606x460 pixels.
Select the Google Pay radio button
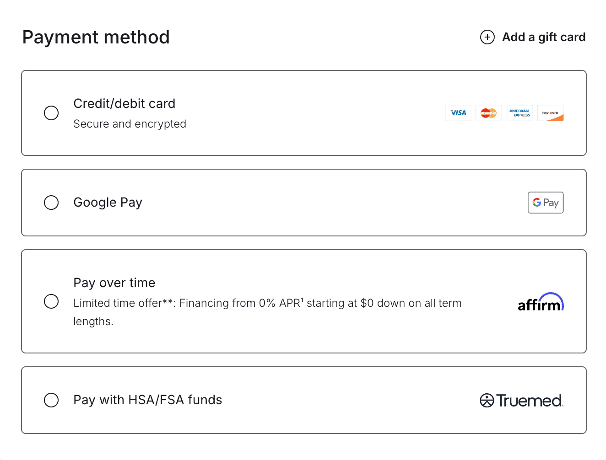[x=51, y=203]
